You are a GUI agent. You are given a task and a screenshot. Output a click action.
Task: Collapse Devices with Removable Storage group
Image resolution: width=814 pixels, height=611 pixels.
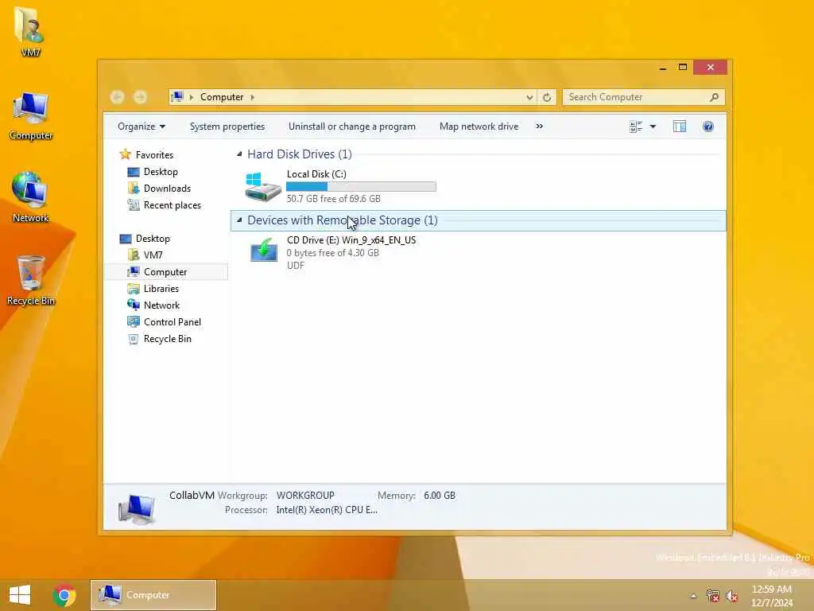[239, 220]
